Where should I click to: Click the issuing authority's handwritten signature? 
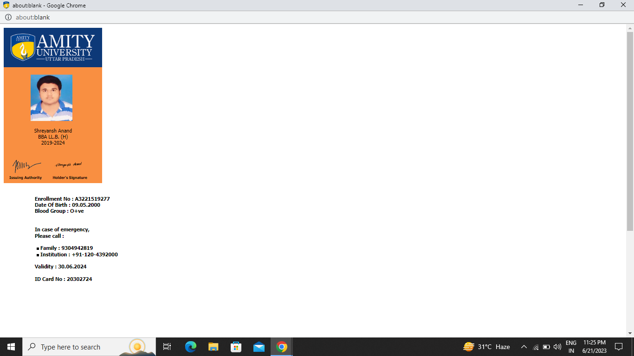pos(26,165)
